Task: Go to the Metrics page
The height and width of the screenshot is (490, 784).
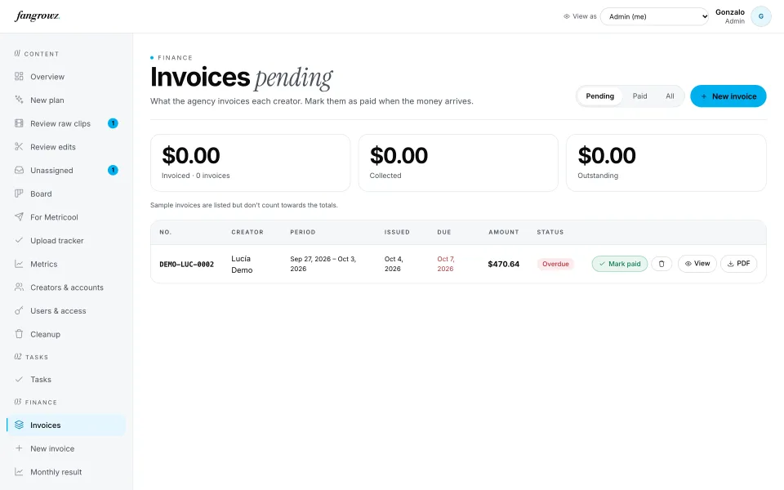Action: [x=66, y=264]
